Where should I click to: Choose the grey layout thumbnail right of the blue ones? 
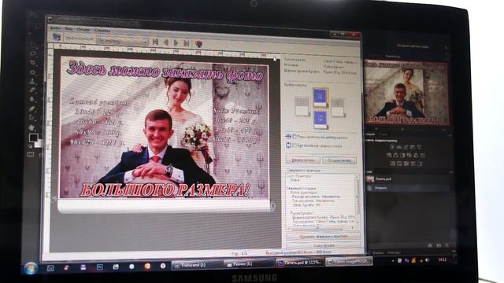(338, 108)
